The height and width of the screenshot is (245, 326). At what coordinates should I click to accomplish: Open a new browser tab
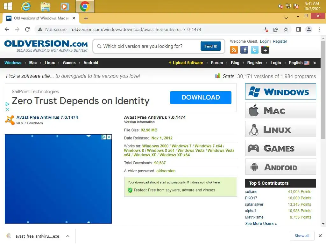[x=86, y=18]
